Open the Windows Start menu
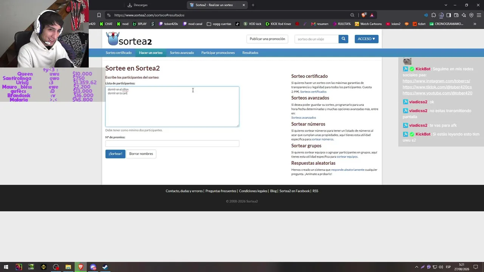This screenshot has height=272, width=484. [x=6, y=267]
